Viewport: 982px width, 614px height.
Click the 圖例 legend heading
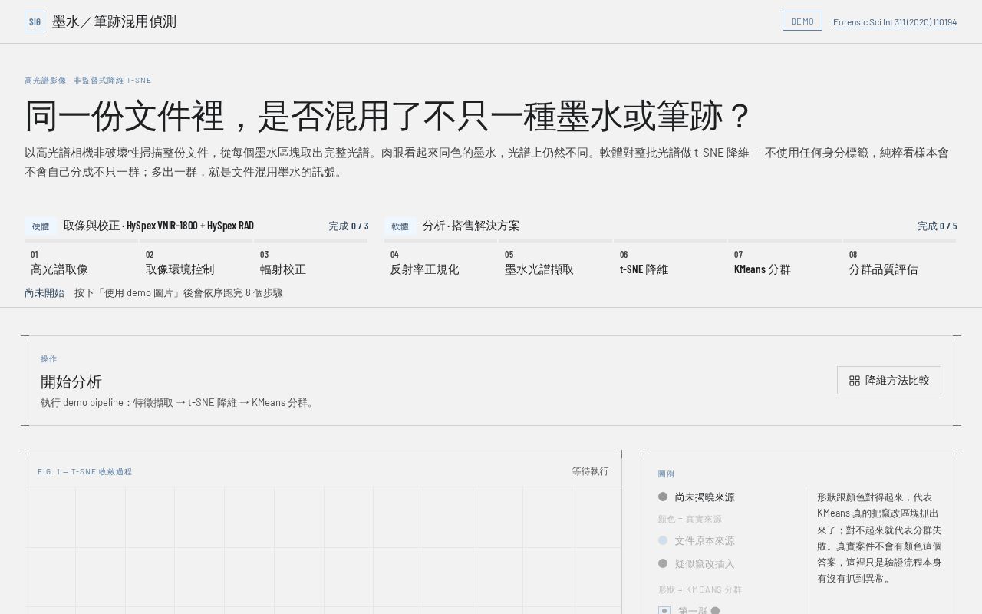tap(666, 474)
